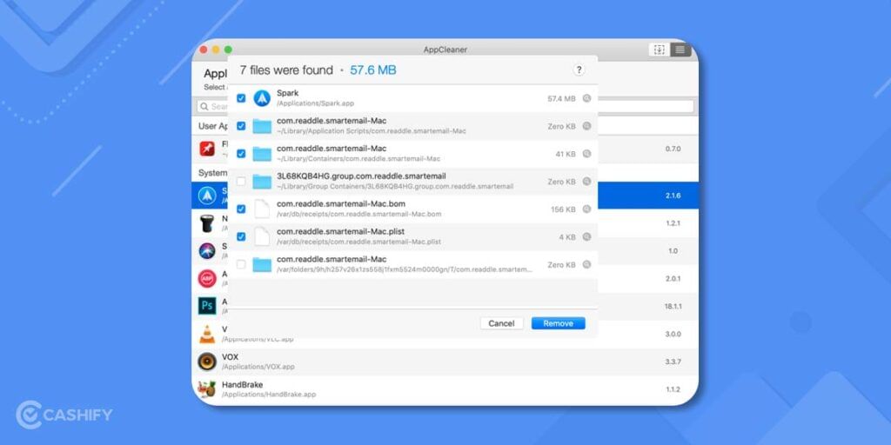The image size is (891, 445).
Task: Click magnifier icon for the /var/folders entry
Action: point(586,264)
